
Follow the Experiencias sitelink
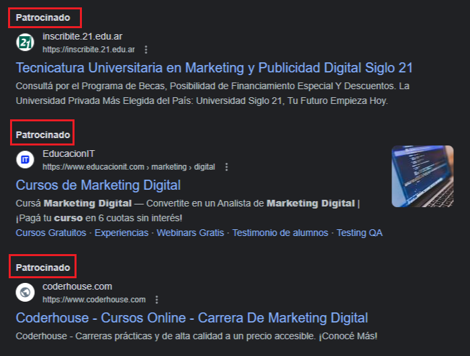(x=122, y=233)
